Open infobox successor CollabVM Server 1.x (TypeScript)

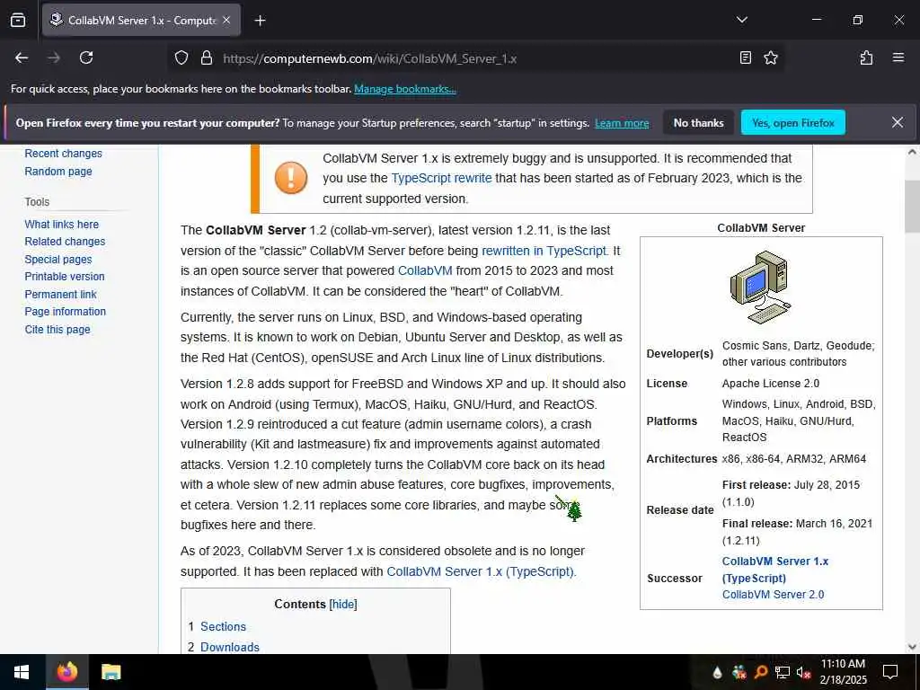point(774,569)
